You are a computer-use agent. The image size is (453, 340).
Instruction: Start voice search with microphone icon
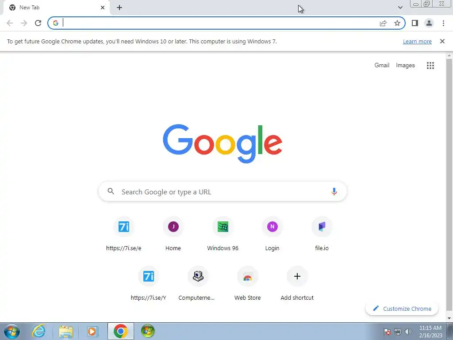334,191
